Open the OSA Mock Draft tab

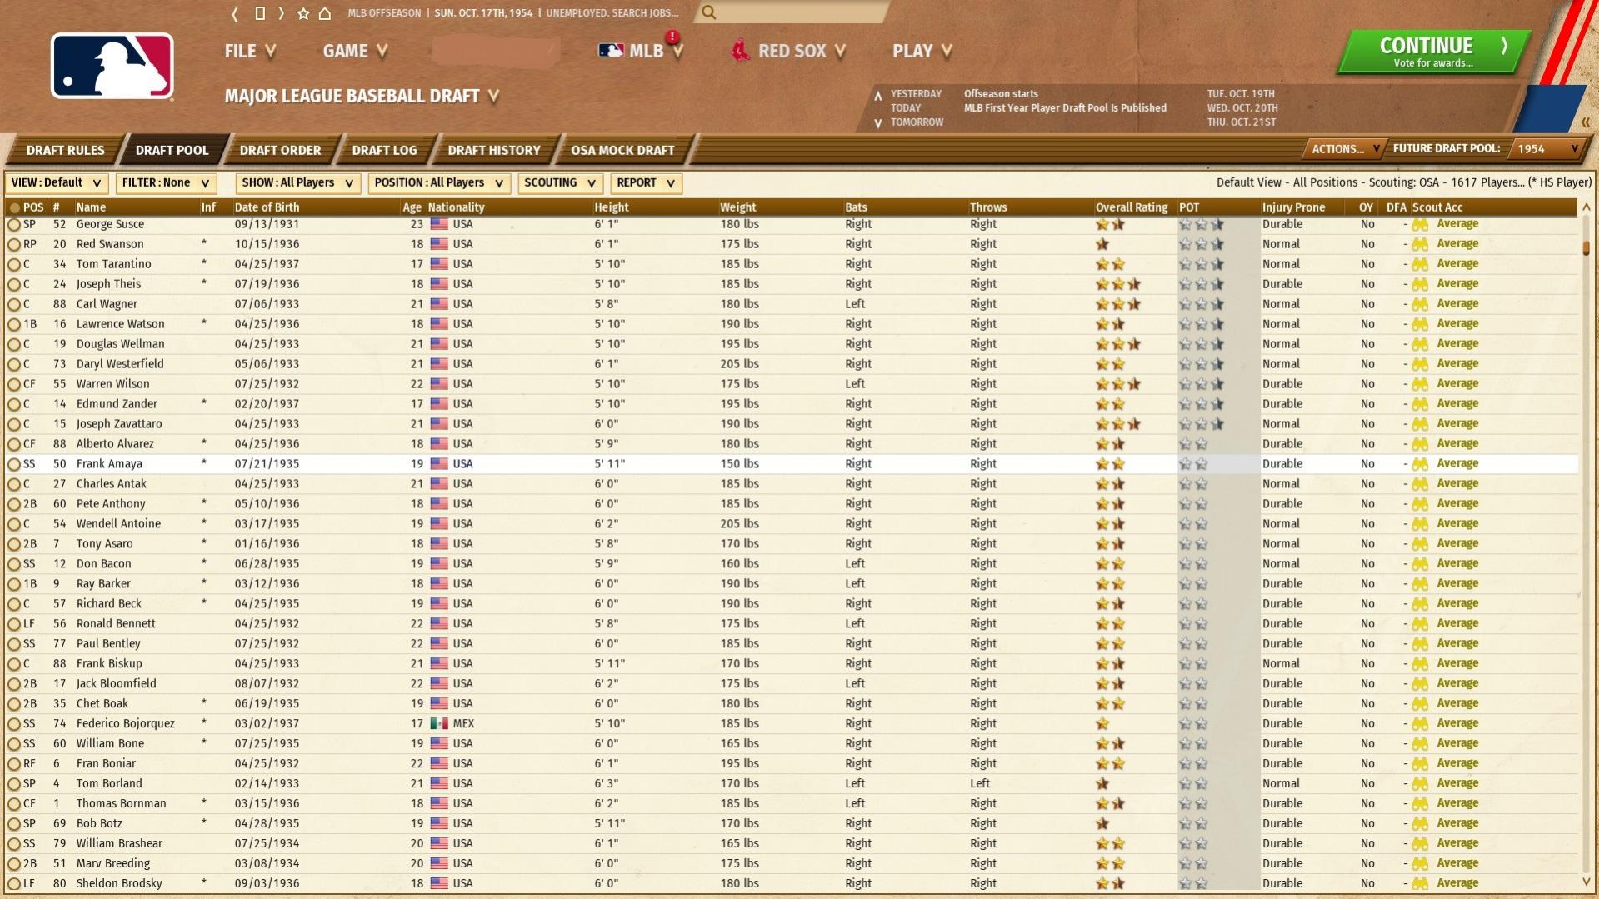click(x=622, y=151)
